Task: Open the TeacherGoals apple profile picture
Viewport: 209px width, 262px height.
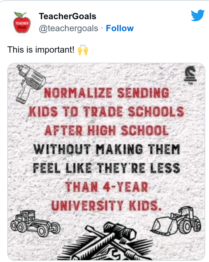Action: [x=22, y=23]
